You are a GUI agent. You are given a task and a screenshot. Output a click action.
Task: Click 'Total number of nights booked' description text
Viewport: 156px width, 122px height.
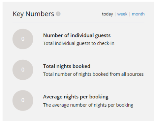pyautogui.click(x=93, y=74)
